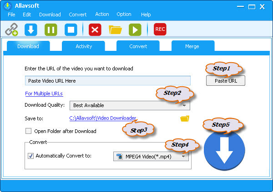Close the Allavsoft window

[x=262, y=7]
